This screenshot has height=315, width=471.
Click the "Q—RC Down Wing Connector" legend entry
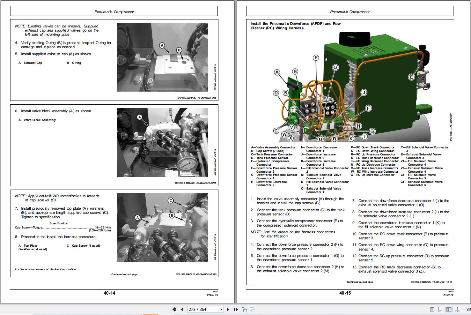pyautogui.click(x=372, y=151)
